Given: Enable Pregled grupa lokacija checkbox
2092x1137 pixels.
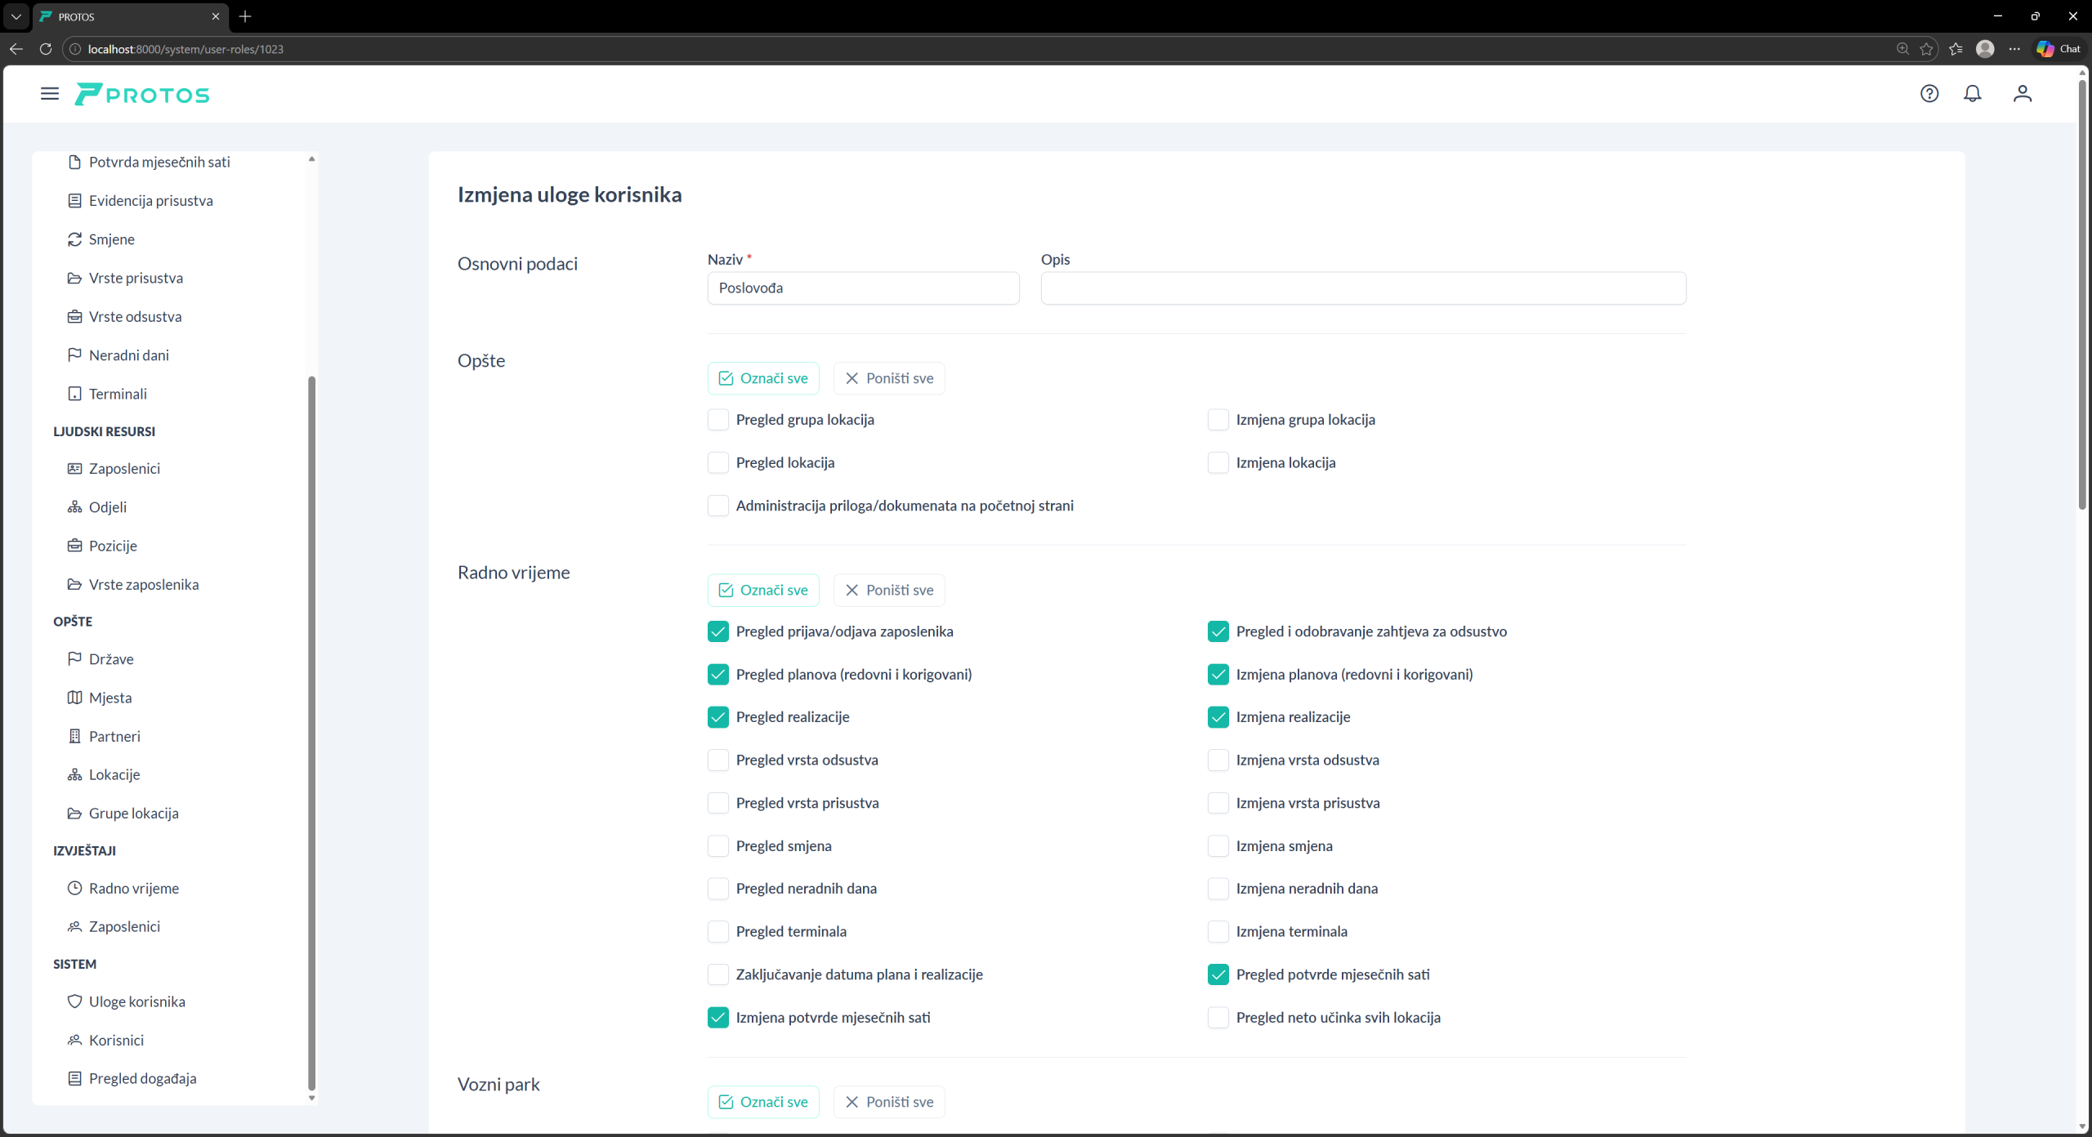Looking at the screenshot, I should click(x=717, y=420).
